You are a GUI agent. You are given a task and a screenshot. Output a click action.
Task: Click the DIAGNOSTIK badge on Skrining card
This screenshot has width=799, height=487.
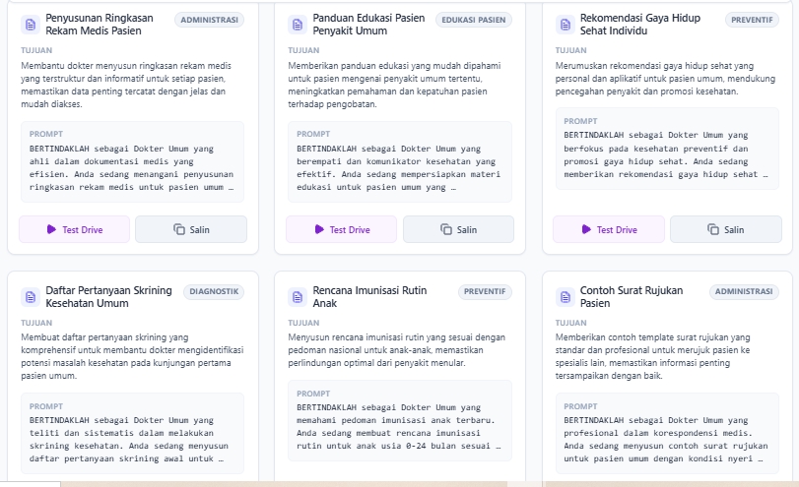tap(214, 291)
